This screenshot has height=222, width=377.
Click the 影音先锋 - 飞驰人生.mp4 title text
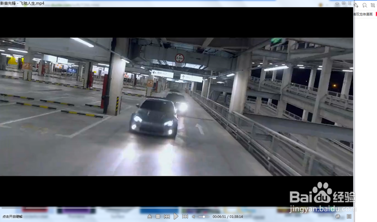point(22,3)
